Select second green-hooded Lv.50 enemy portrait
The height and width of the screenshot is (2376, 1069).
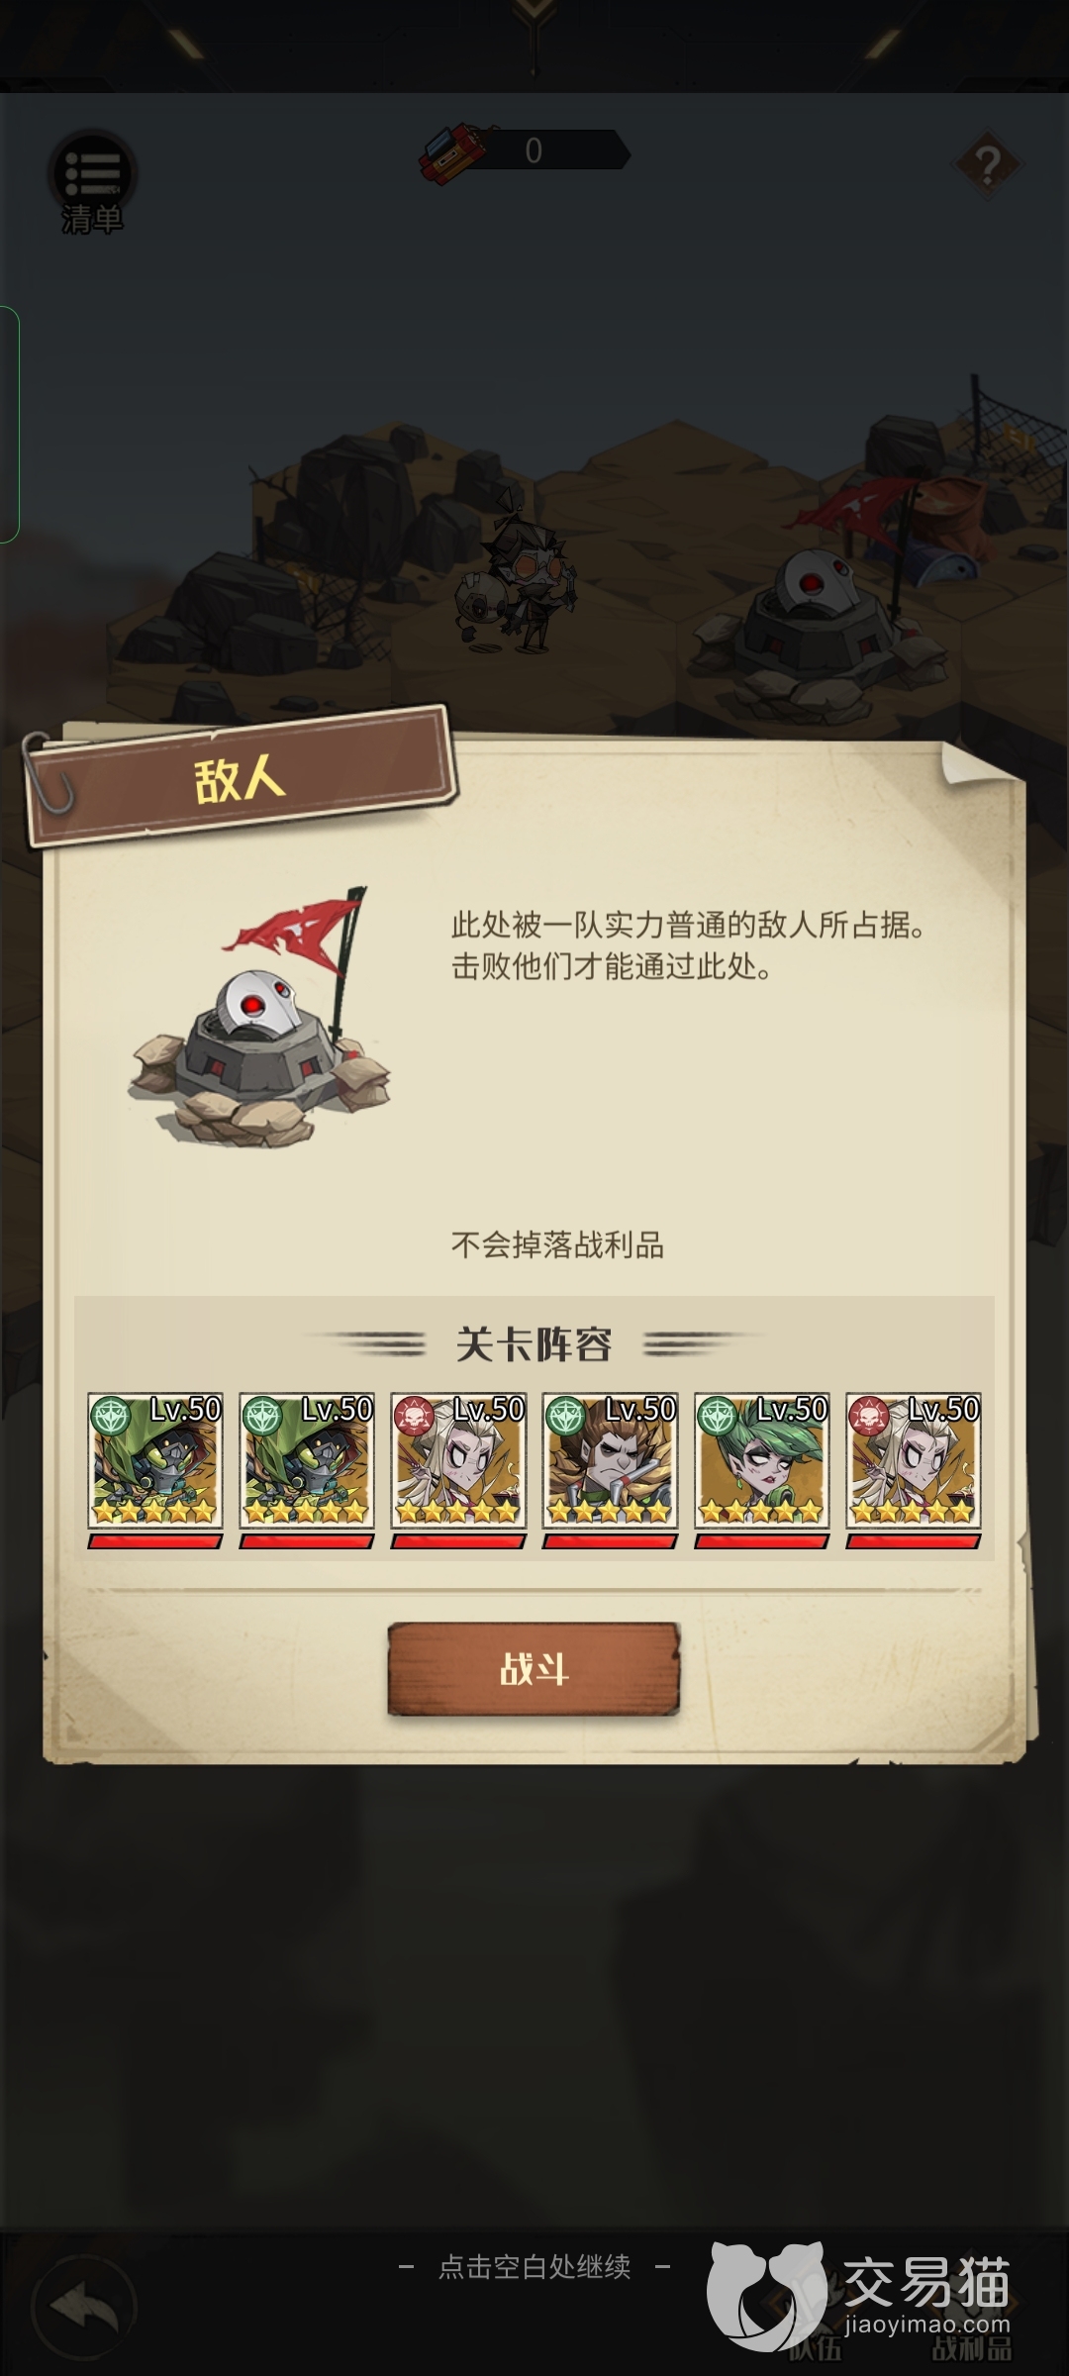tap(306, 1461)
